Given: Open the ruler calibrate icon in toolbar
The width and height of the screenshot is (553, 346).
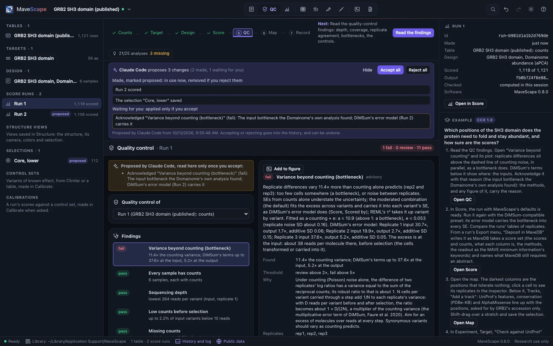Looking at the screenshot, I should [x=341, y=9].
